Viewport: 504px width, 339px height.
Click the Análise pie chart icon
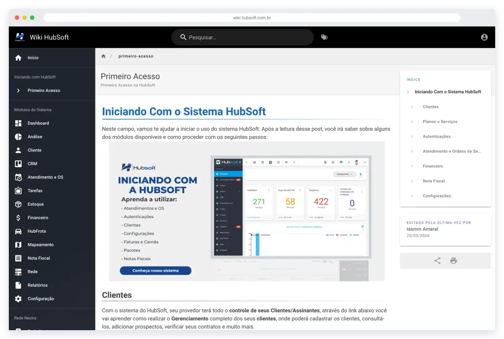tap(18, 137)
